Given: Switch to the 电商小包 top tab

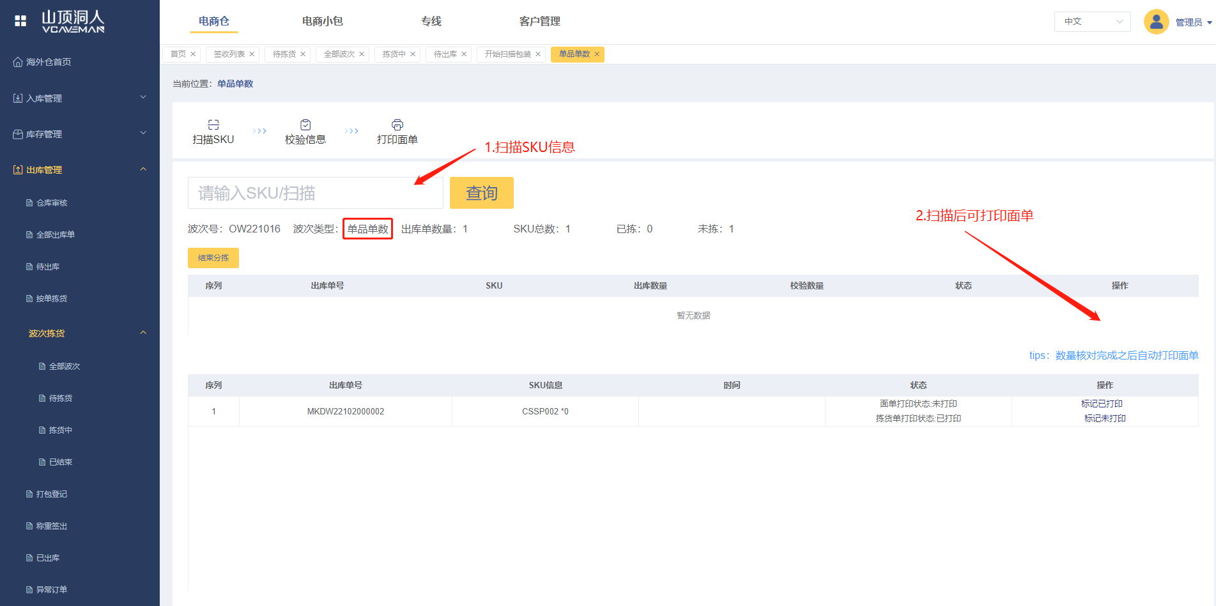Looking at the screenshot, I should click(x=322, y=21).
